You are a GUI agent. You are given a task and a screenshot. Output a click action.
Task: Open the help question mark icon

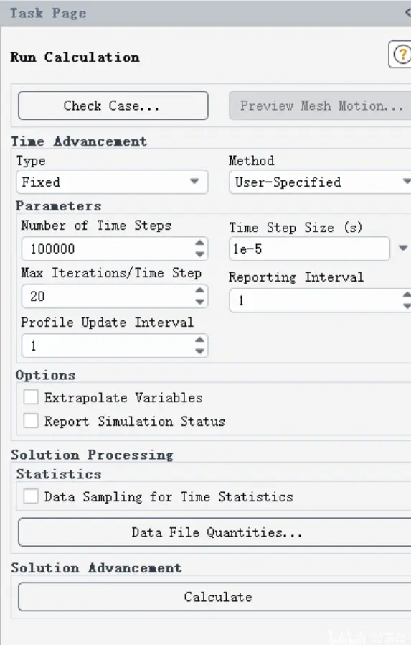click(401, 54)
